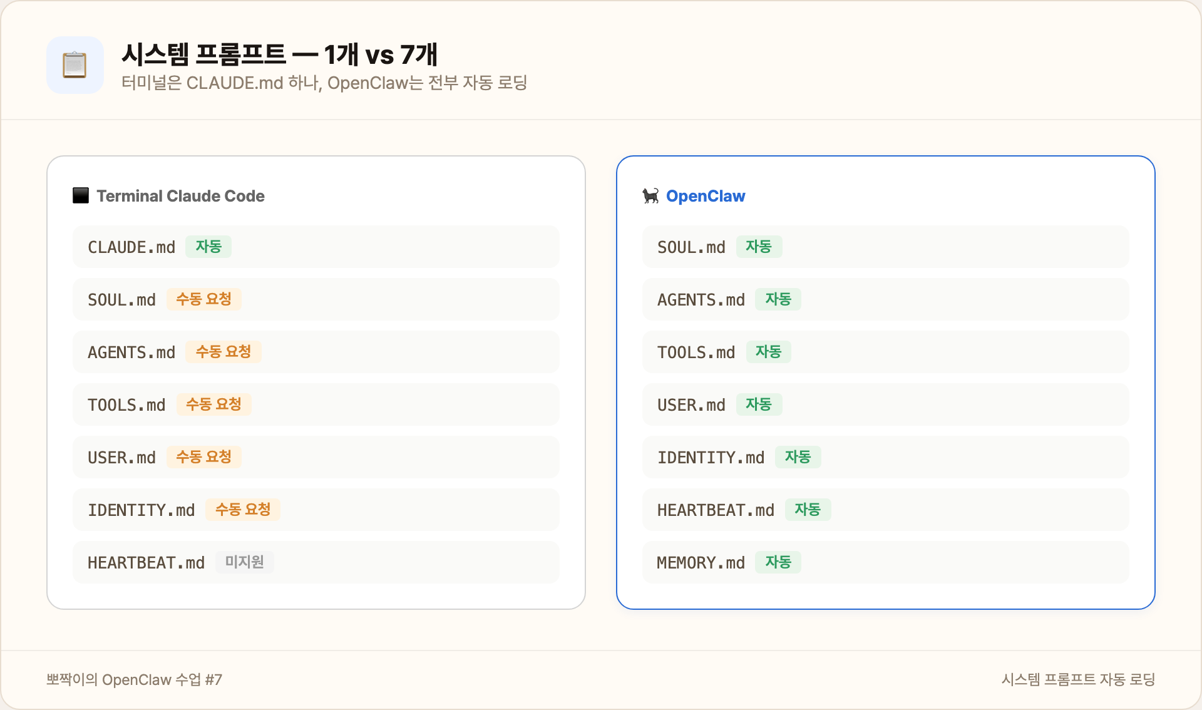This screenshot has width=1202, height=710.
Task: Toggle the 자동 badge on MEMORY.md
Action: (x=778, y=562)
